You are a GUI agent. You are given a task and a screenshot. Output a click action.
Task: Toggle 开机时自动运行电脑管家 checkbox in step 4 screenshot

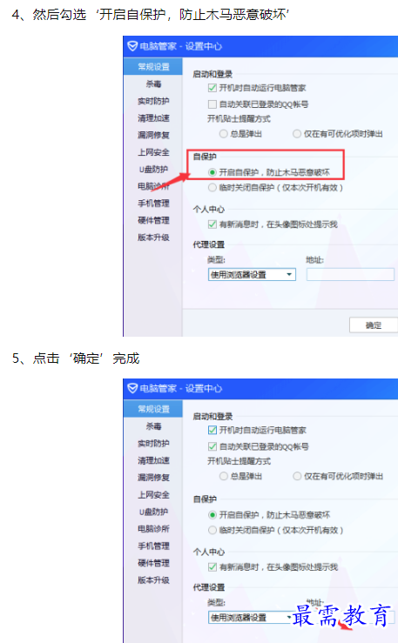(212, 88)
